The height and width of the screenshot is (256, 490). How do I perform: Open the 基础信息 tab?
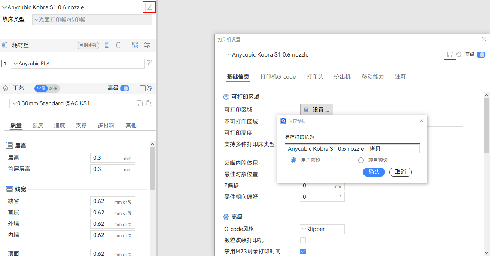[x=238, y=76]
